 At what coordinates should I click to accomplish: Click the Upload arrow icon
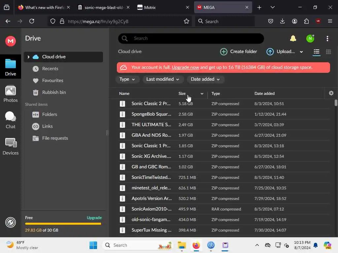(x=270, y=52)
